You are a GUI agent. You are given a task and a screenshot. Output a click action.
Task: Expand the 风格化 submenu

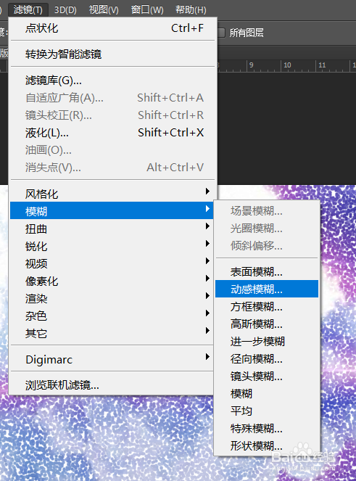tap(112, 194)
